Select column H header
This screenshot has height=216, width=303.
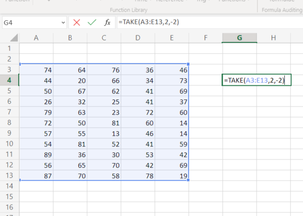pos(273,38)
